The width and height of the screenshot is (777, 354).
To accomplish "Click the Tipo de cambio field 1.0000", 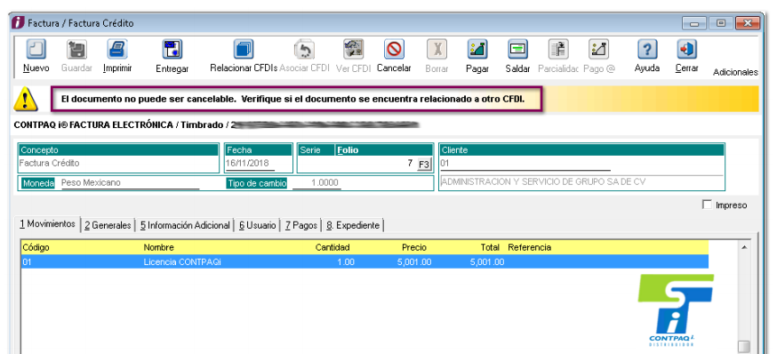I will coord(316,183).
